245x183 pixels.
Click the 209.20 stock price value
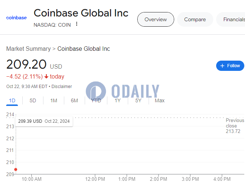tap(26, 65)
